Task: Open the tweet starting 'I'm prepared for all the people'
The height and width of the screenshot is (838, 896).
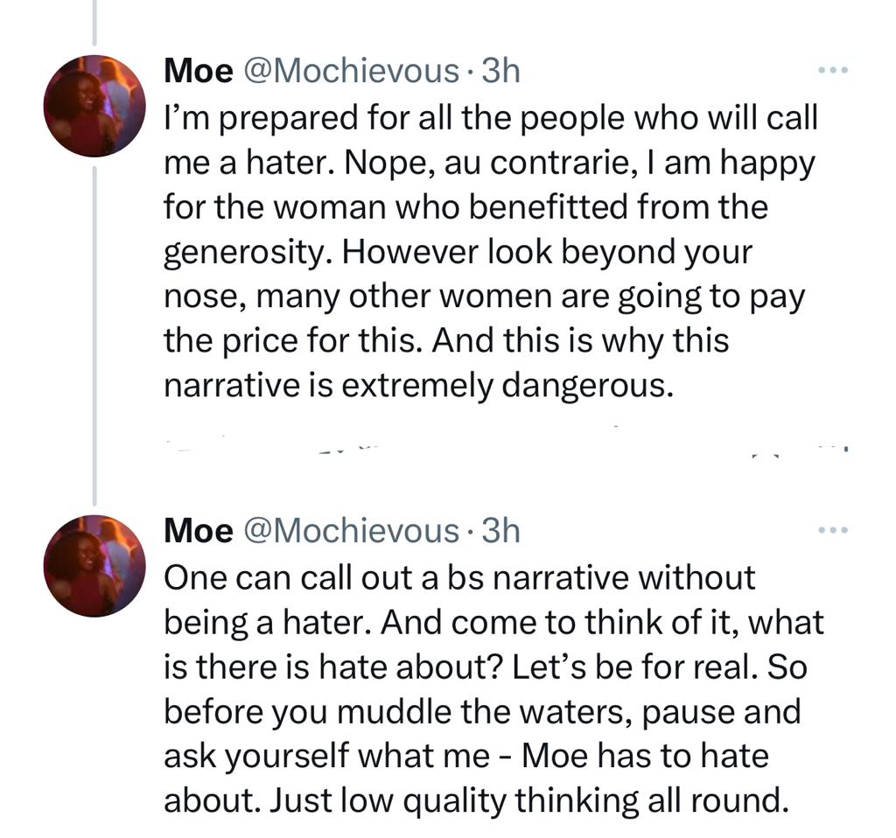Action: pos(492,251)
